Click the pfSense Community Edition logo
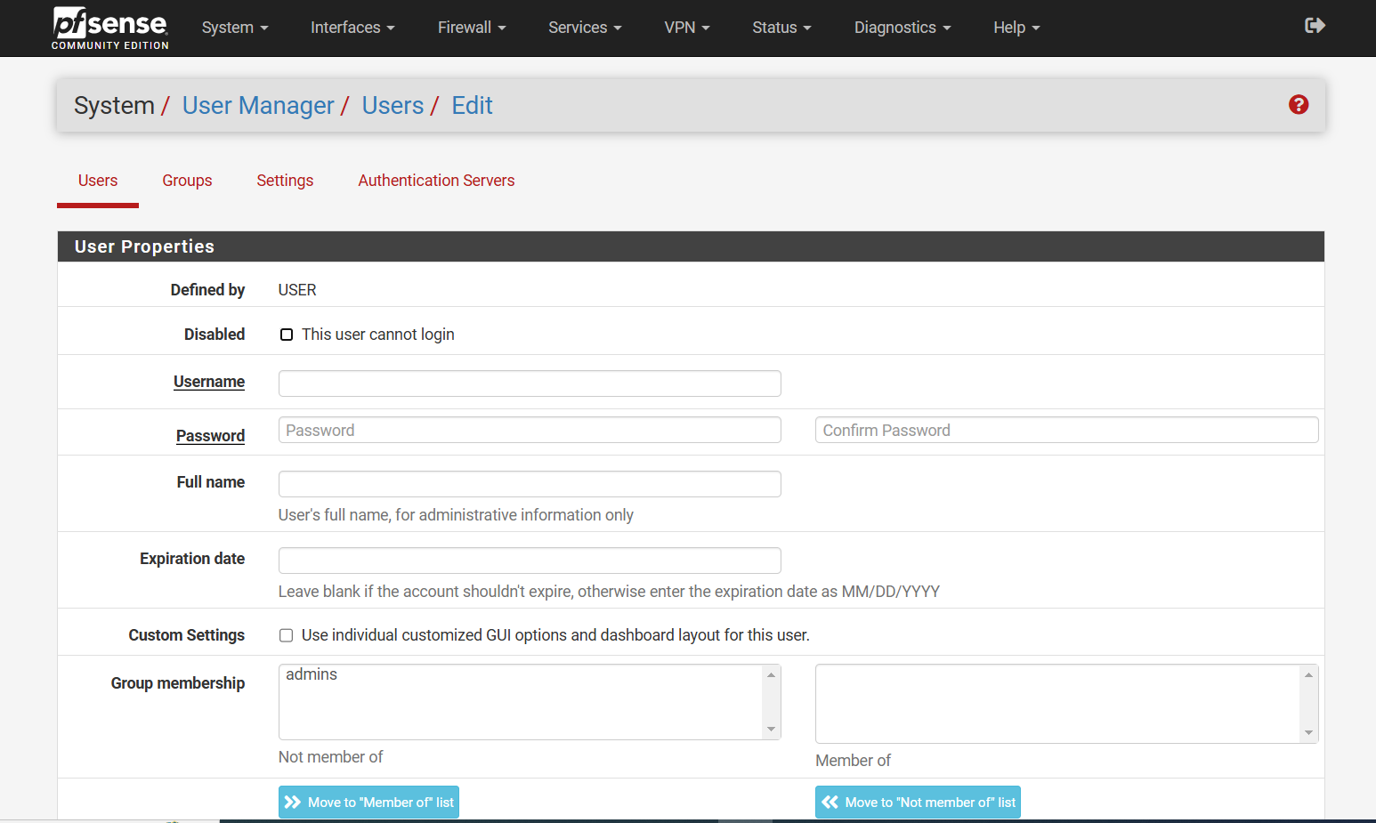Viewport: 1376px width, 823px height. (109, 28)
